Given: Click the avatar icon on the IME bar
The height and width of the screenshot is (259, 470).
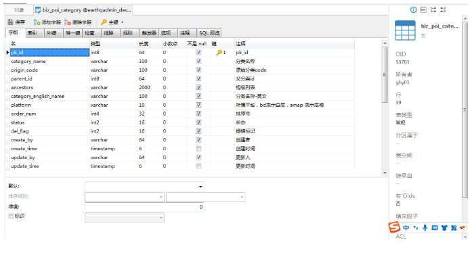Looking at the screenshot, I should (x=463, y=228).
